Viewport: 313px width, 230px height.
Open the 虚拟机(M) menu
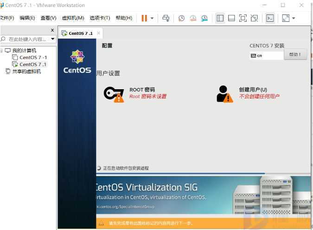pyautogui.click(x=73, y=18)
